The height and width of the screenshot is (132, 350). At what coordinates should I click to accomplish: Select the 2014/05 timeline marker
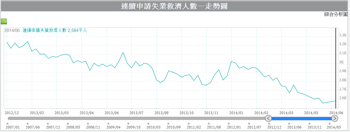click(329, 123)
